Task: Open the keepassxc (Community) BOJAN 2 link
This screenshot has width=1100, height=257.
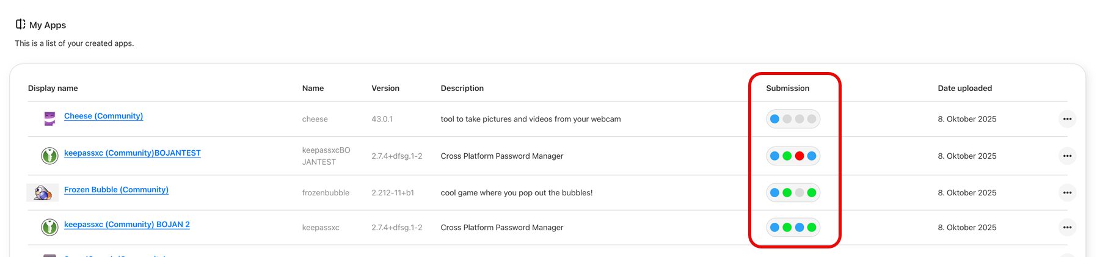Action: click(x=126, y=225)
